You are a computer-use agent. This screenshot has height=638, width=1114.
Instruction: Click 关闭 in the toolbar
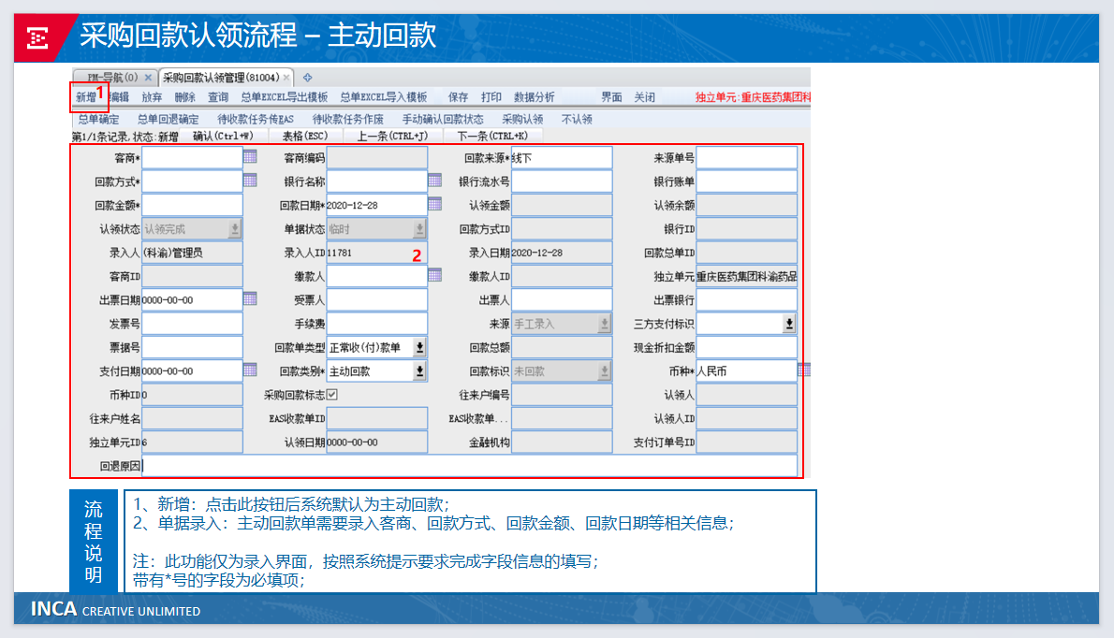coord(644,97)
